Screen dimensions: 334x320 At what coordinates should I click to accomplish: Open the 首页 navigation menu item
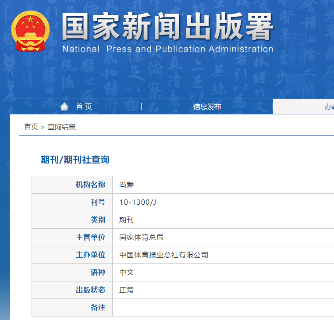coord(84,107)
